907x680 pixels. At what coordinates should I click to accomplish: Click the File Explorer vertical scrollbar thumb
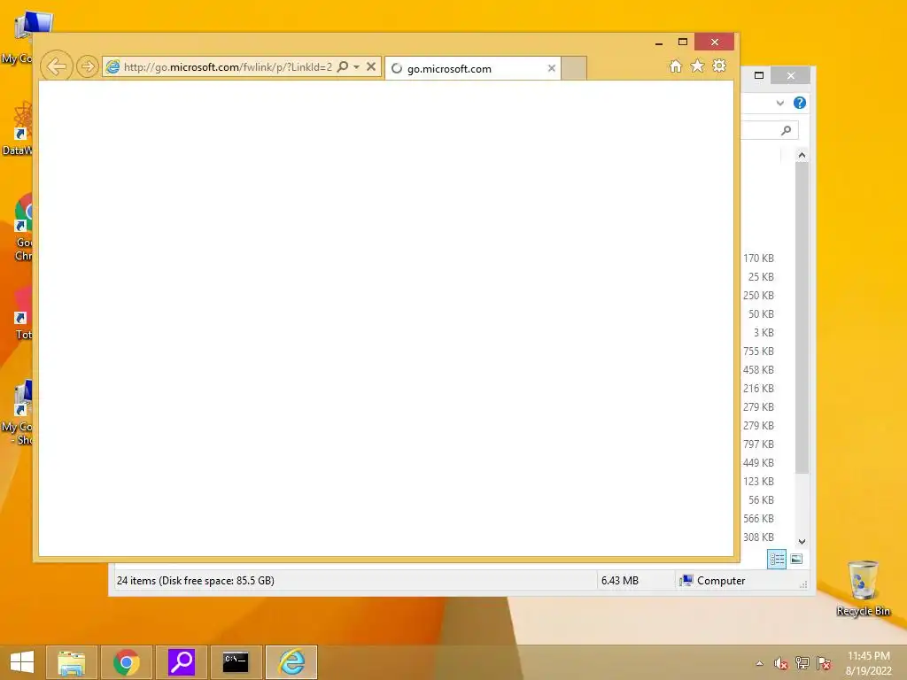click(802, 318)
